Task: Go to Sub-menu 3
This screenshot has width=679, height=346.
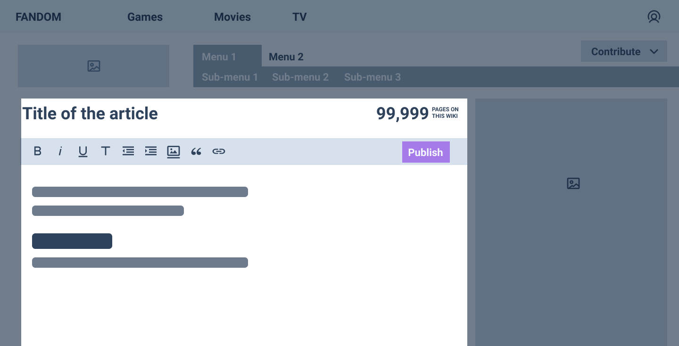Action: click(373, 77)
